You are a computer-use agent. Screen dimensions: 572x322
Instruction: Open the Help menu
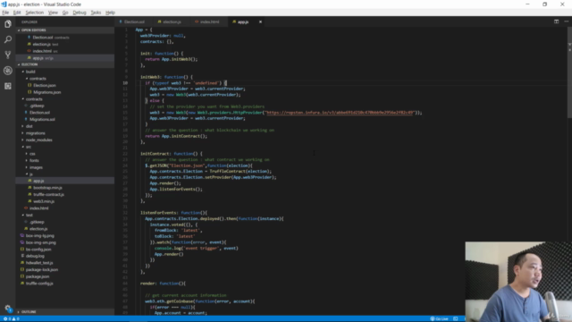(x=110, y=13)
